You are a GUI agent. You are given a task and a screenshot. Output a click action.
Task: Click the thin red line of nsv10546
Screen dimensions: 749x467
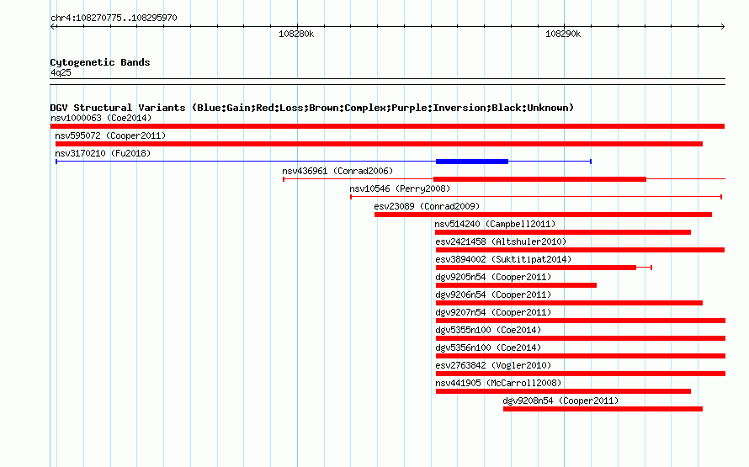[536, 197]
